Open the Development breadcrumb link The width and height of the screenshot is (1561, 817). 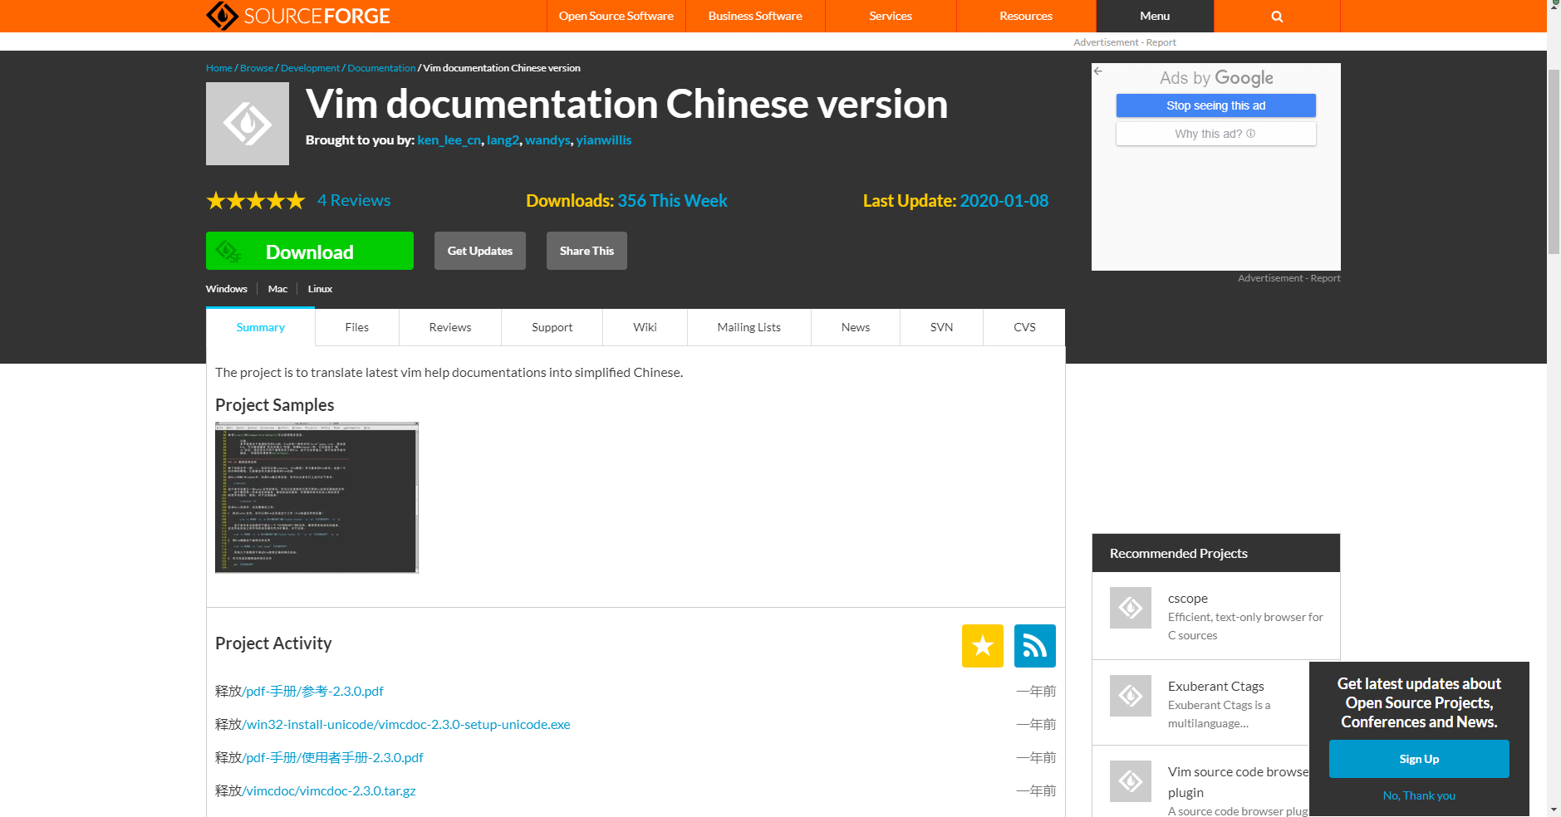tap(311, 68)
